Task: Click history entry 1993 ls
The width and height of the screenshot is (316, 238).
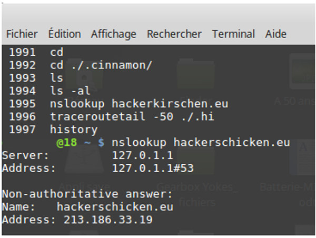Action: pos(36,78)
